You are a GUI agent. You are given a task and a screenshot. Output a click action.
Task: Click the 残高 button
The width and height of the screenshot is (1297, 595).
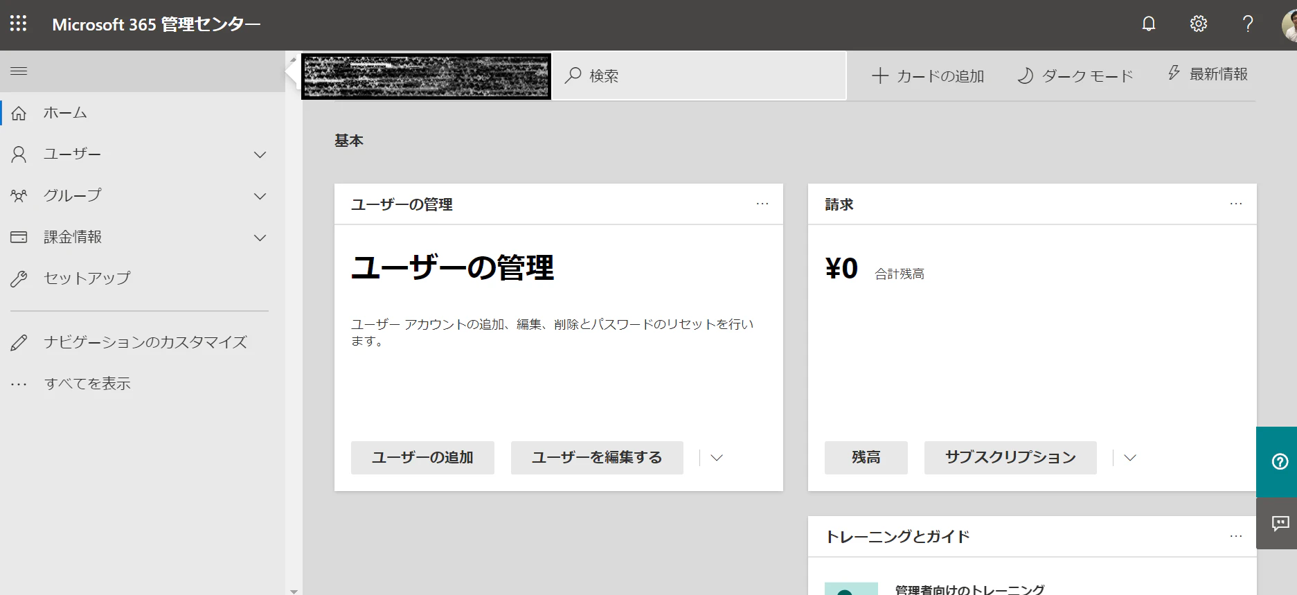click(866, 458)
